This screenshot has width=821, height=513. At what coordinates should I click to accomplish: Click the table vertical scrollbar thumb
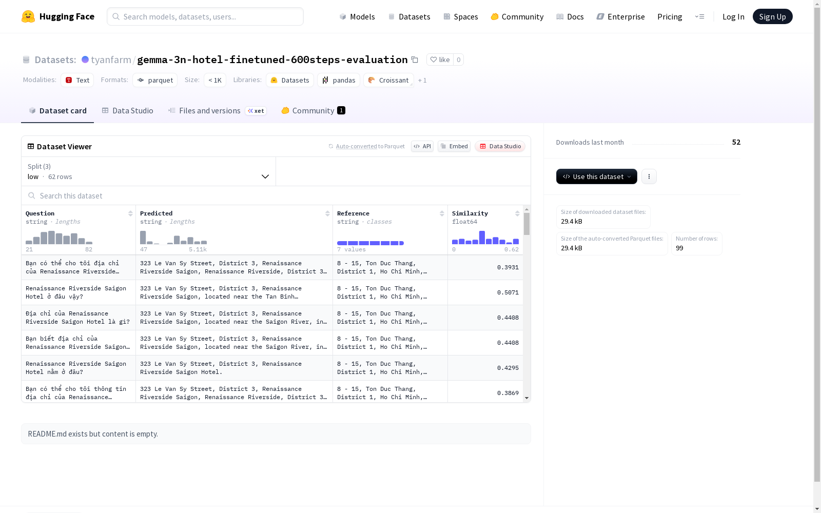[x=526, y=224]
